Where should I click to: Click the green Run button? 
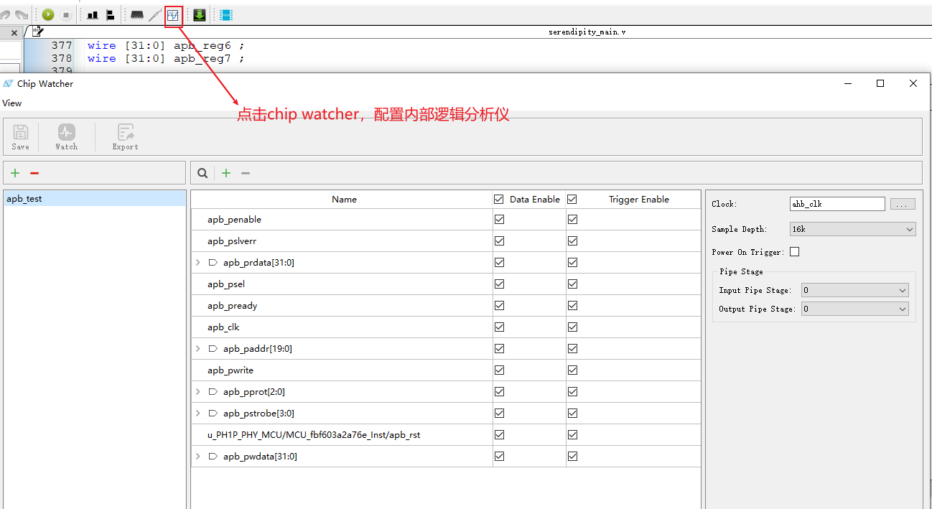[x=49, y=14]
